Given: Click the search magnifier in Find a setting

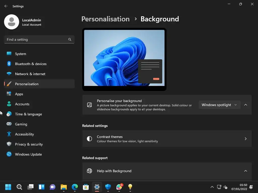Looking at the screenshot, I should pos(70,39).
